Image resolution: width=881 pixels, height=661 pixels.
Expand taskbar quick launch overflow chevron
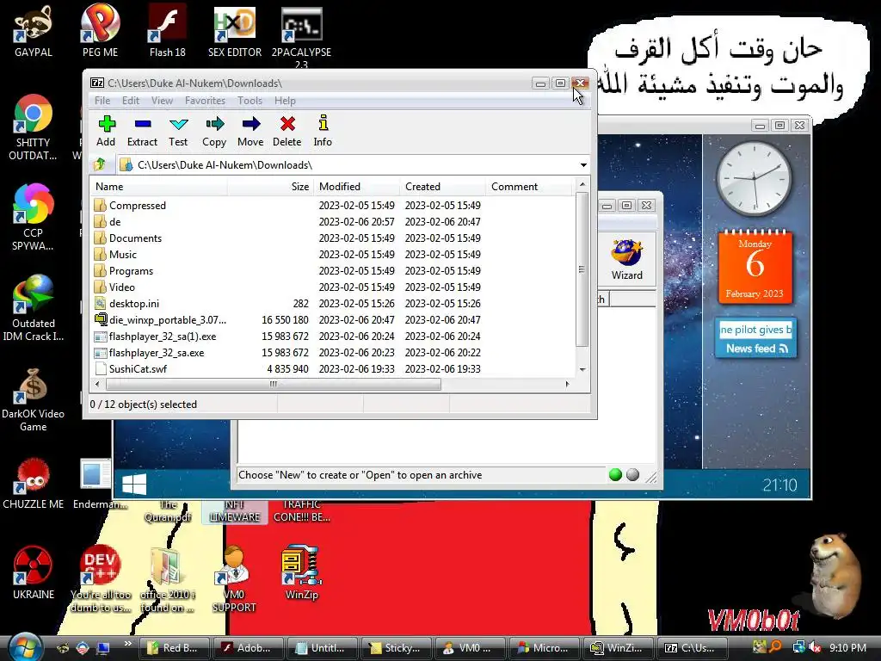pos(128,644)
